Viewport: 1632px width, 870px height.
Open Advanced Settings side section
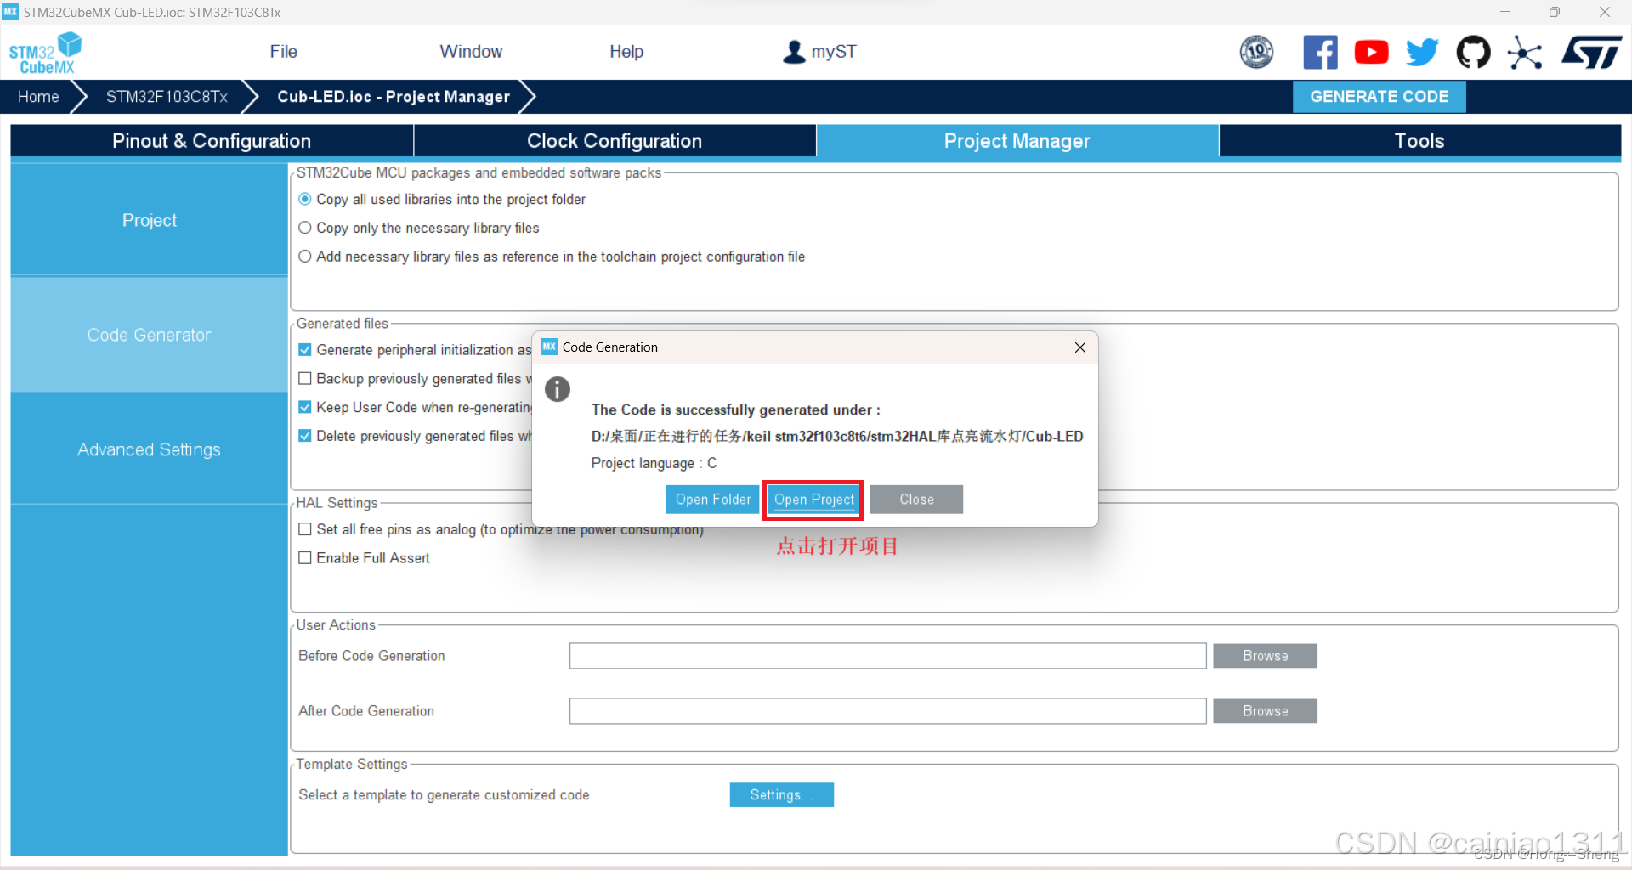click(x=150, y=449)
